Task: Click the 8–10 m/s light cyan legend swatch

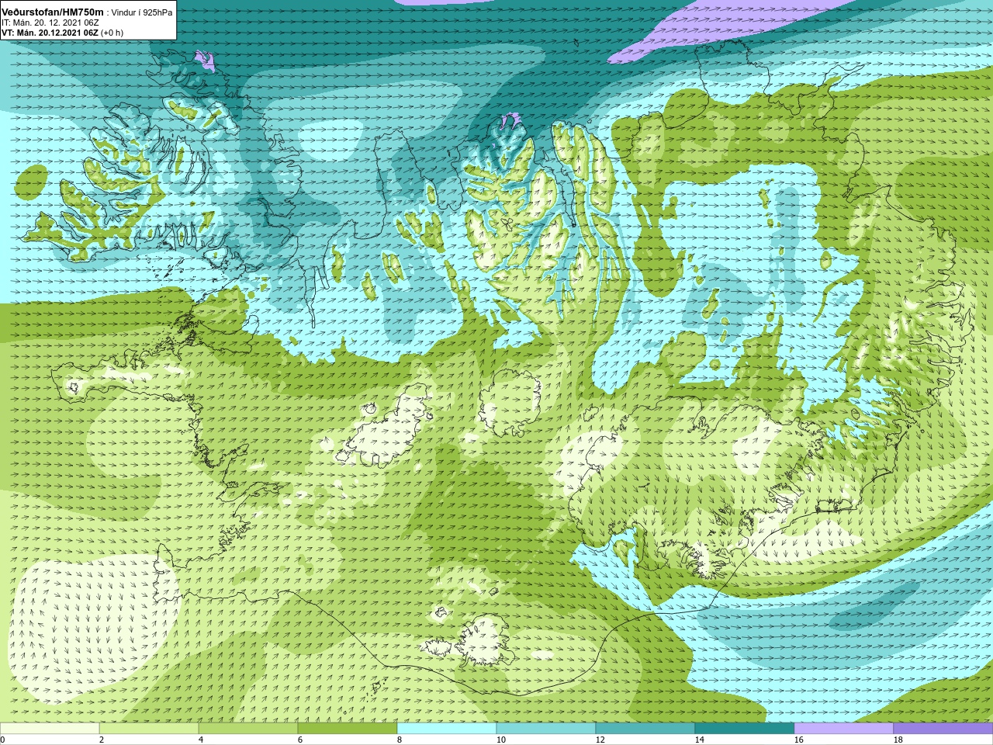Action: coord(447,729)
